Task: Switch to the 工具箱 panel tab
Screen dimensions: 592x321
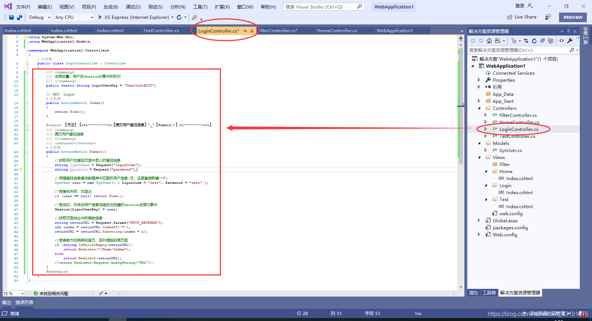Action: point(489,293)
